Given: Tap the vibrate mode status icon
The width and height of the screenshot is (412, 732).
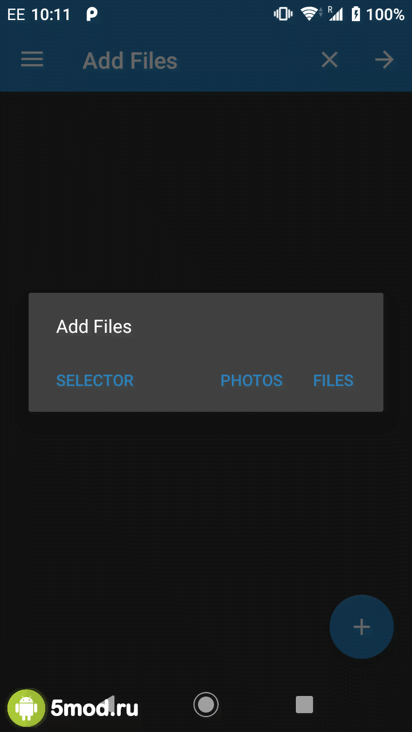Looking at the screenshot, I should pos(283,14).
